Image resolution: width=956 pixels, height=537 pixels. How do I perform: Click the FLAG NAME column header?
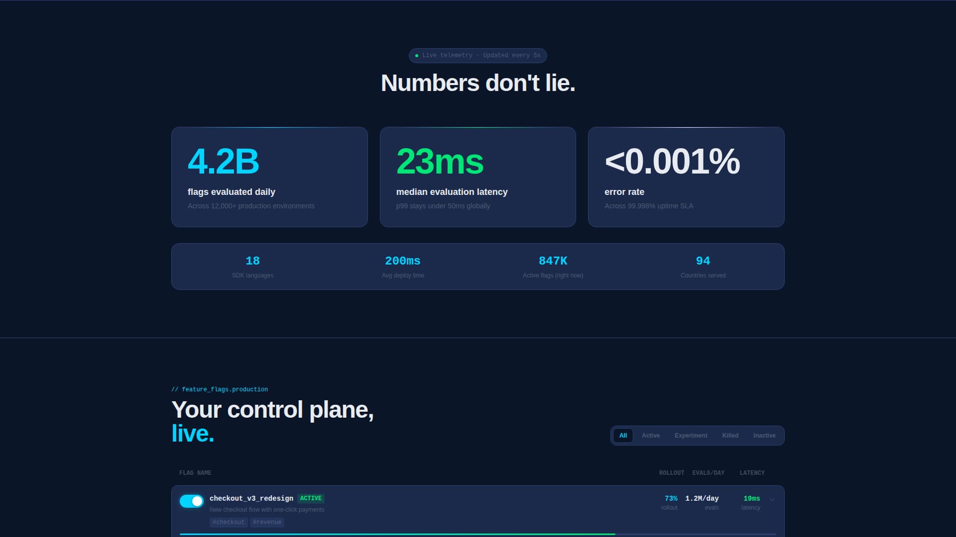(x=195, y=473)
